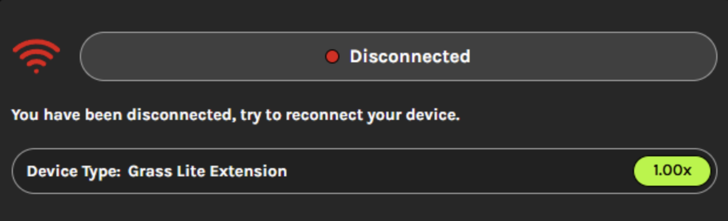Click the connection state red circle
Viewport: 728px width, 221px height.
[332, 56]
